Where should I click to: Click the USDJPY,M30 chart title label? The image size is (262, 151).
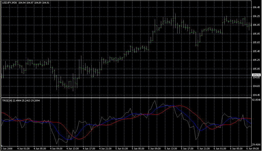pos(9,3)
